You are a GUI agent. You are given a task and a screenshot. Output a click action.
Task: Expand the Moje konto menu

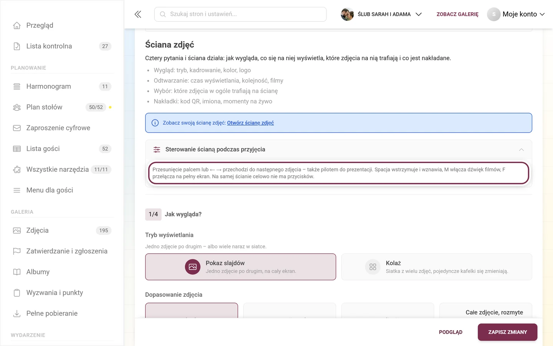click(516, 14)
